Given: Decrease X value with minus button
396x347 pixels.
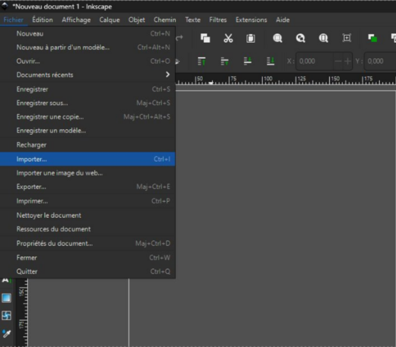Looking at the screenshot, I should 338,61.
